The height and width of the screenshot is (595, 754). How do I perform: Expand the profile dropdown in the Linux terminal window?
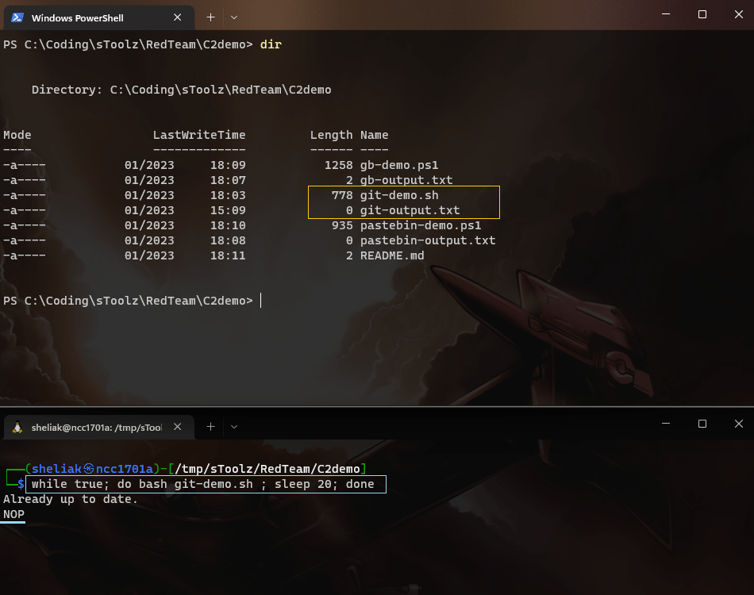[234, 427]
